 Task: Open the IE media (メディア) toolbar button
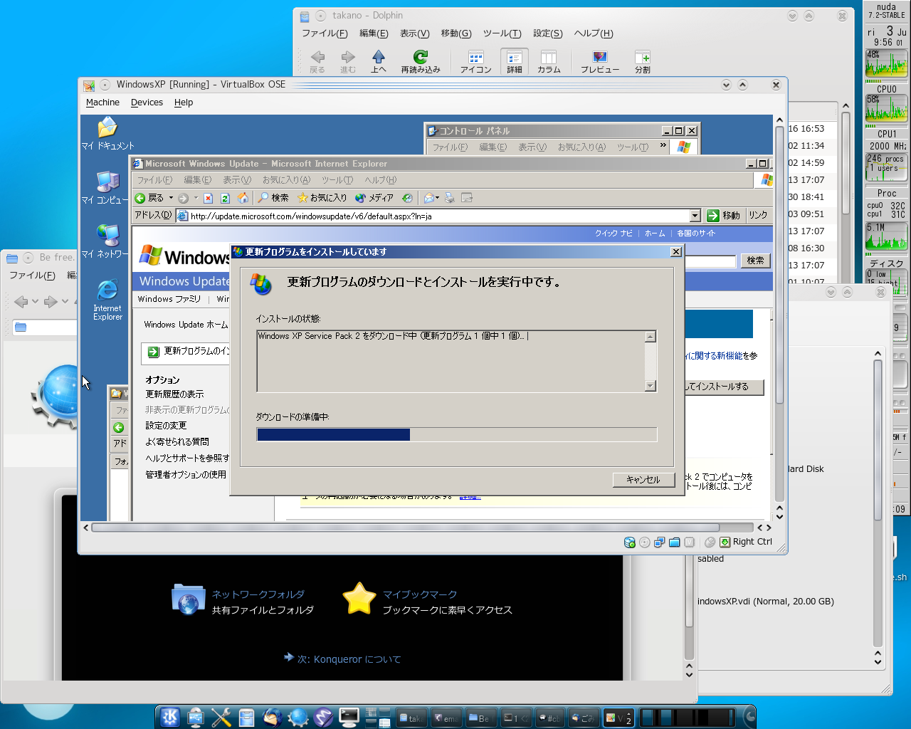[x=374, y=198]
